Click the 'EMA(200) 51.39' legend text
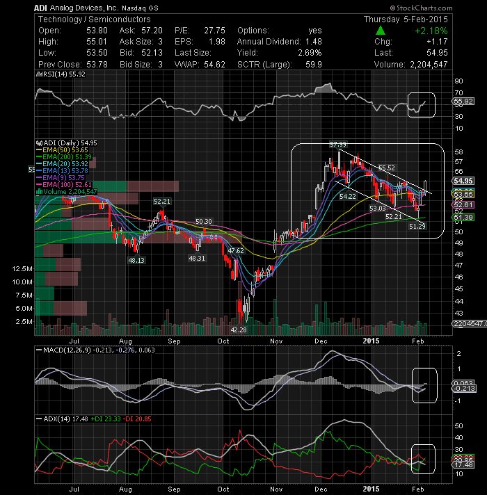Screen dimensions: 487x495 click(67, 157)
